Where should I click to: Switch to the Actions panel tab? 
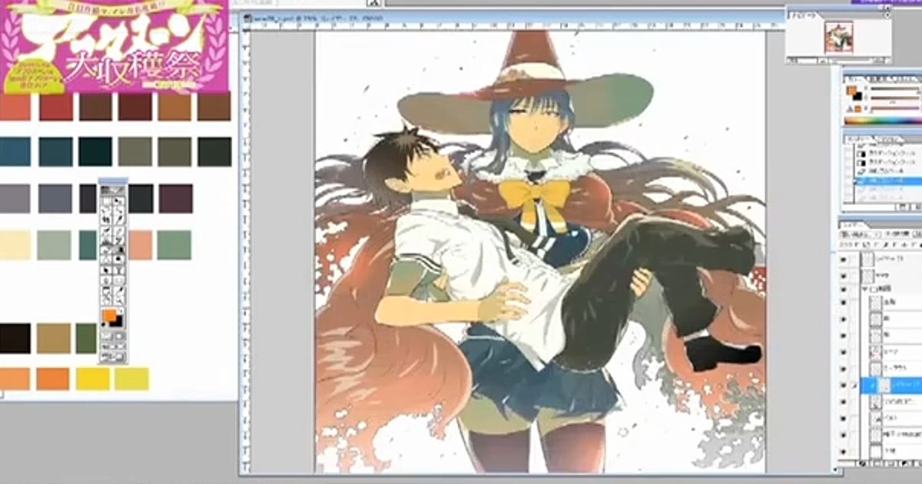pyautogui.click(x=889, y=139)
